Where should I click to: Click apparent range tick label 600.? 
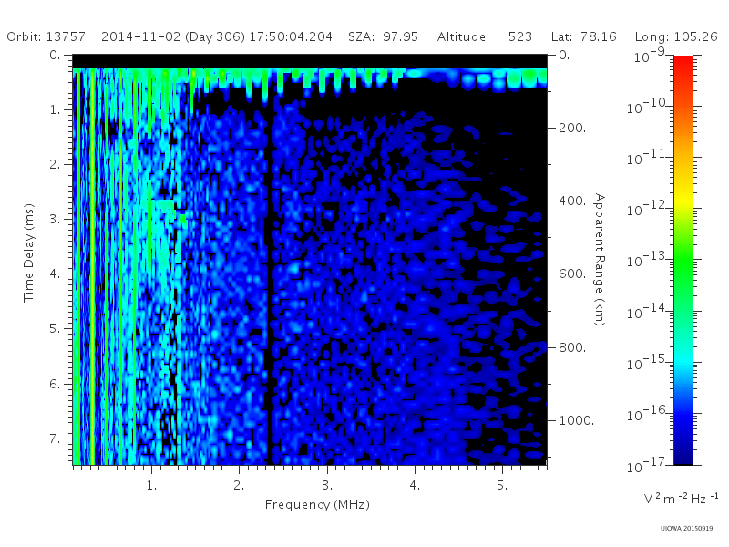coord(572,274)
